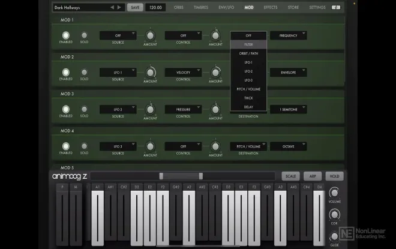This screenshot has width=396, height=249.
Task: Toggle the HOLD button
Action: [x=334, y=176]
